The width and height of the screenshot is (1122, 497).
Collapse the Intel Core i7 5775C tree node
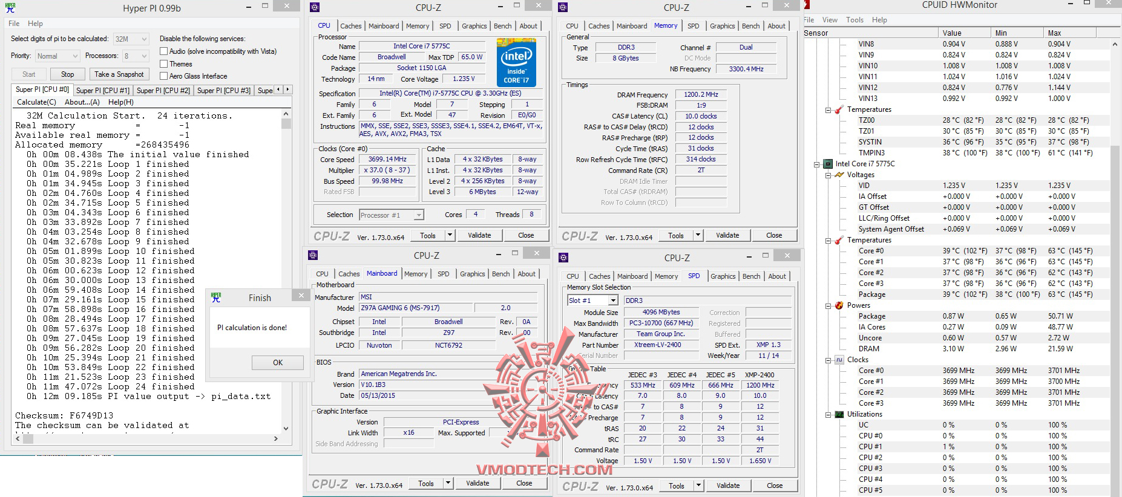coord(817,164)
